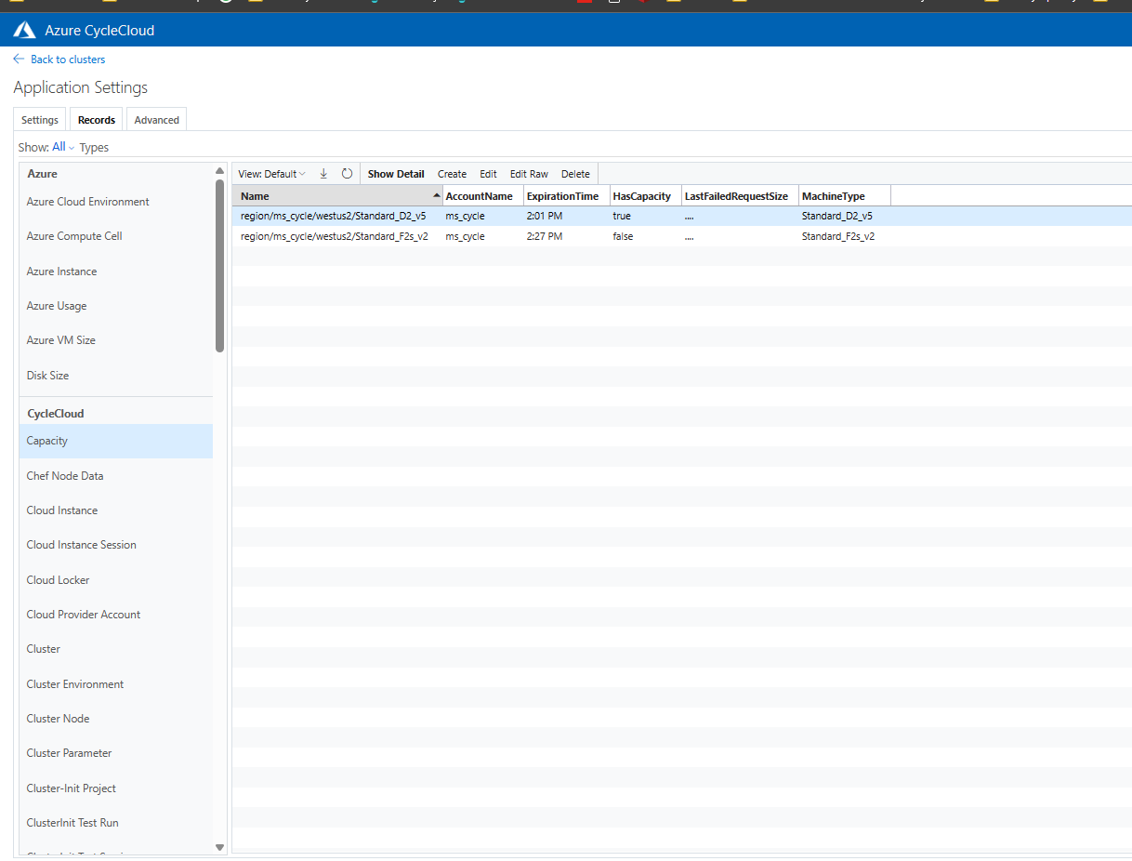Click sidebar scrollbar up arrow
Viewport: 1132px width, 861px height.
click(220, 171)
